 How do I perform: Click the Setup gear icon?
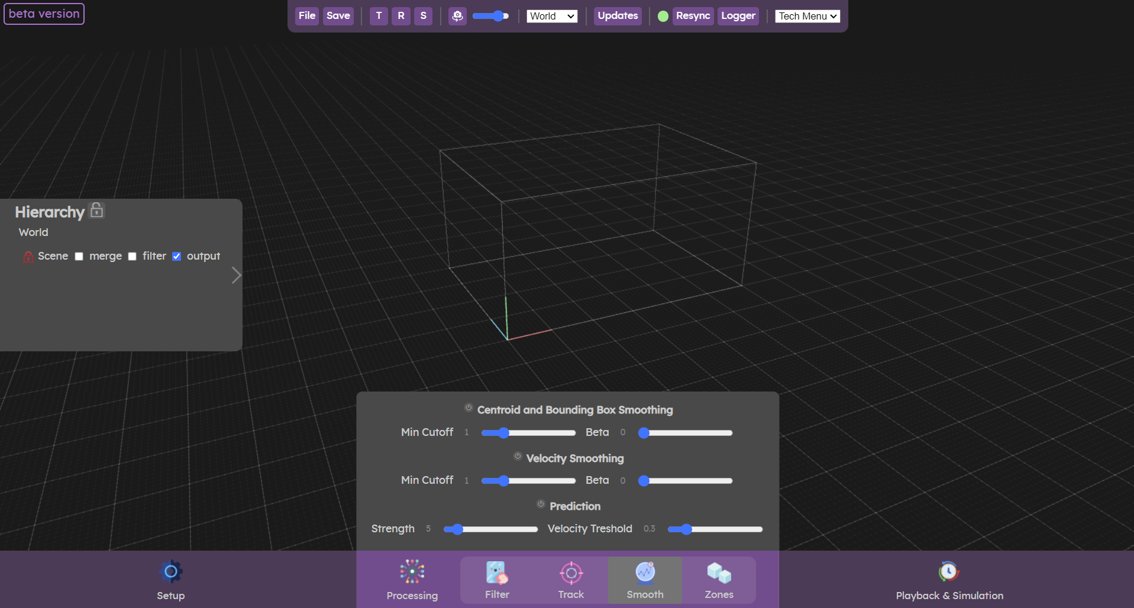coord(170,571)
